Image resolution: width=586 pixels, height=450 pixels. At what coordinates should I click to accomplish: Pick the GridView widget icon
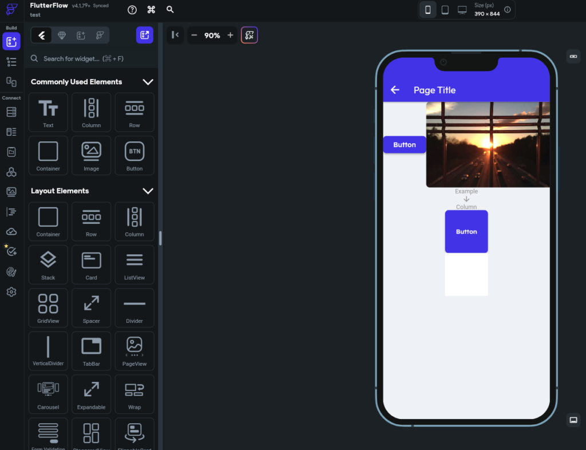pyautogui.click(x=48, y=307)
